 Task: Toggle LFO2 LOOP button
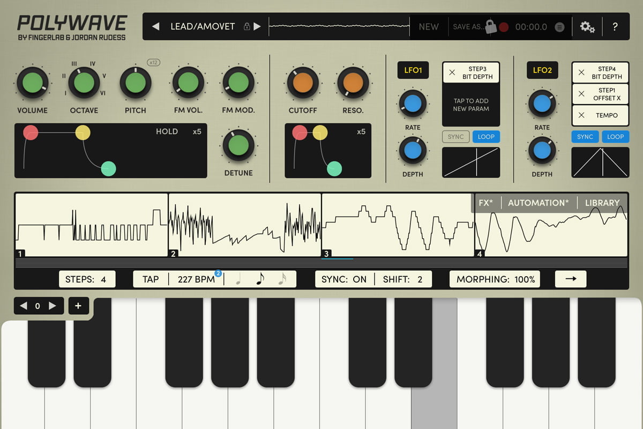point(615,137)
